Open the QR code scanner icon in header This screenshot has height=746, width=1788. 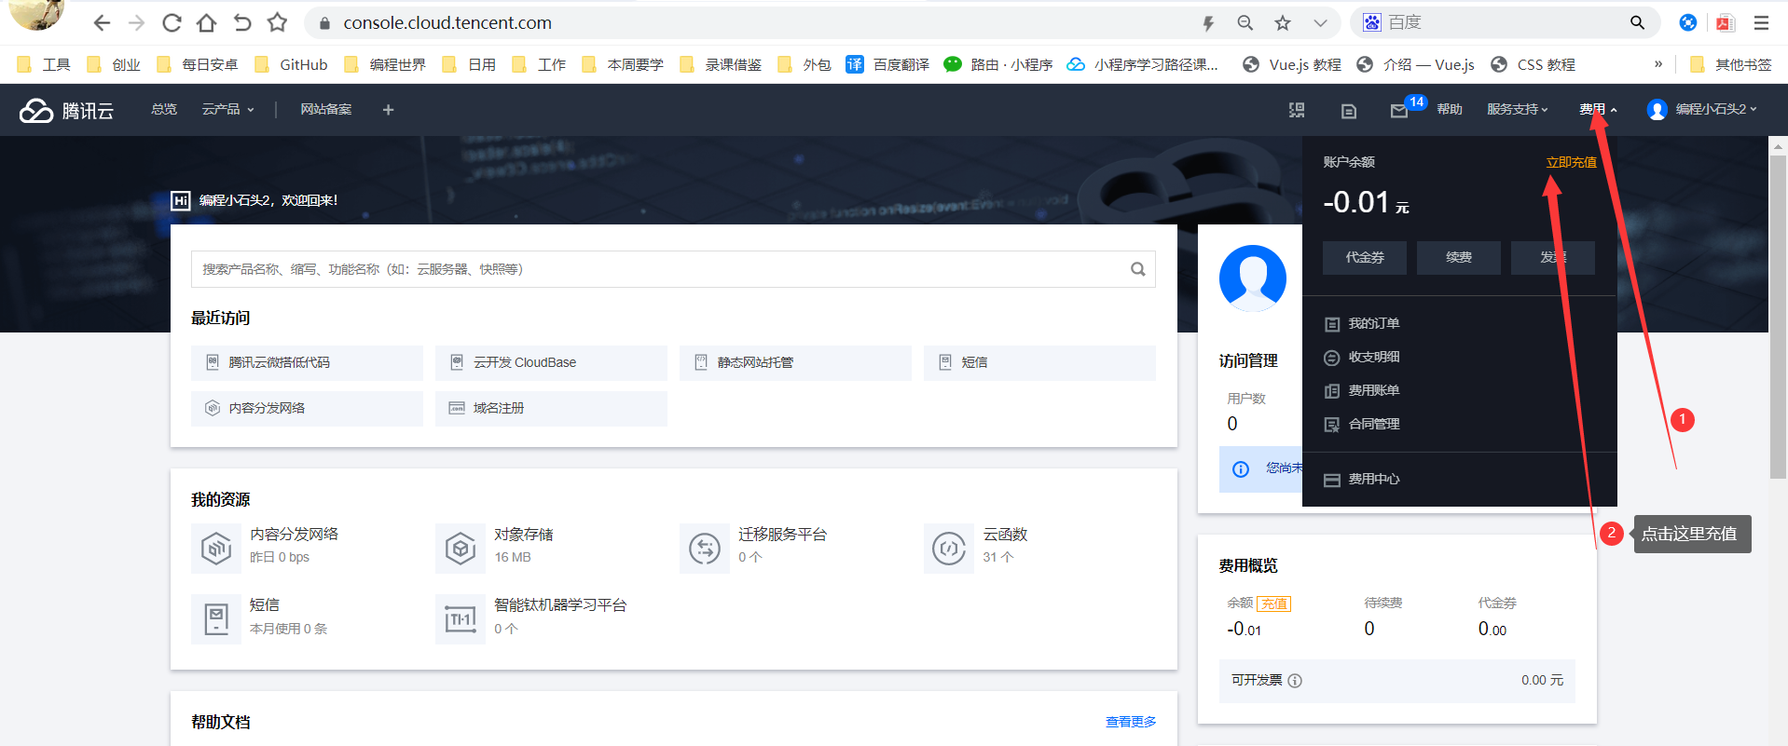pos(1297,110)
